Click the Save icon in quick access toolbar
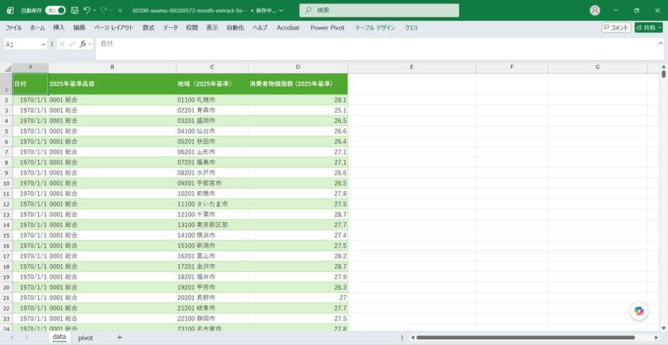 coord(74,10)
